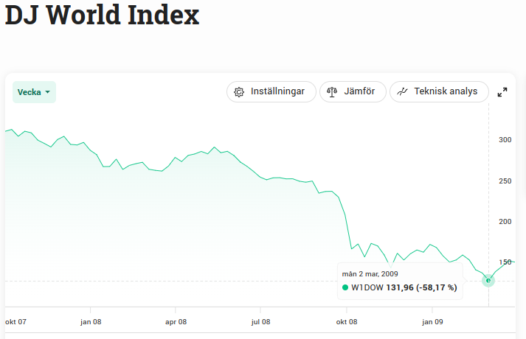Click the green W1DOW legend dot

point(345,287)
